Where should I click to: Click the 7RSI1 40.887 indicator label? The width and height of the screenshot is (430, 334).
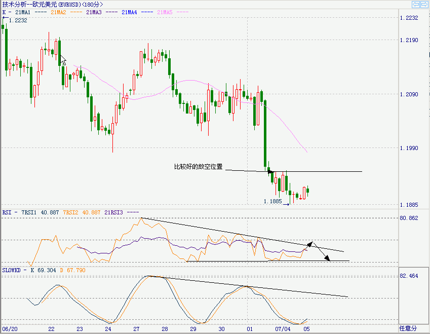tap(40, 212)
